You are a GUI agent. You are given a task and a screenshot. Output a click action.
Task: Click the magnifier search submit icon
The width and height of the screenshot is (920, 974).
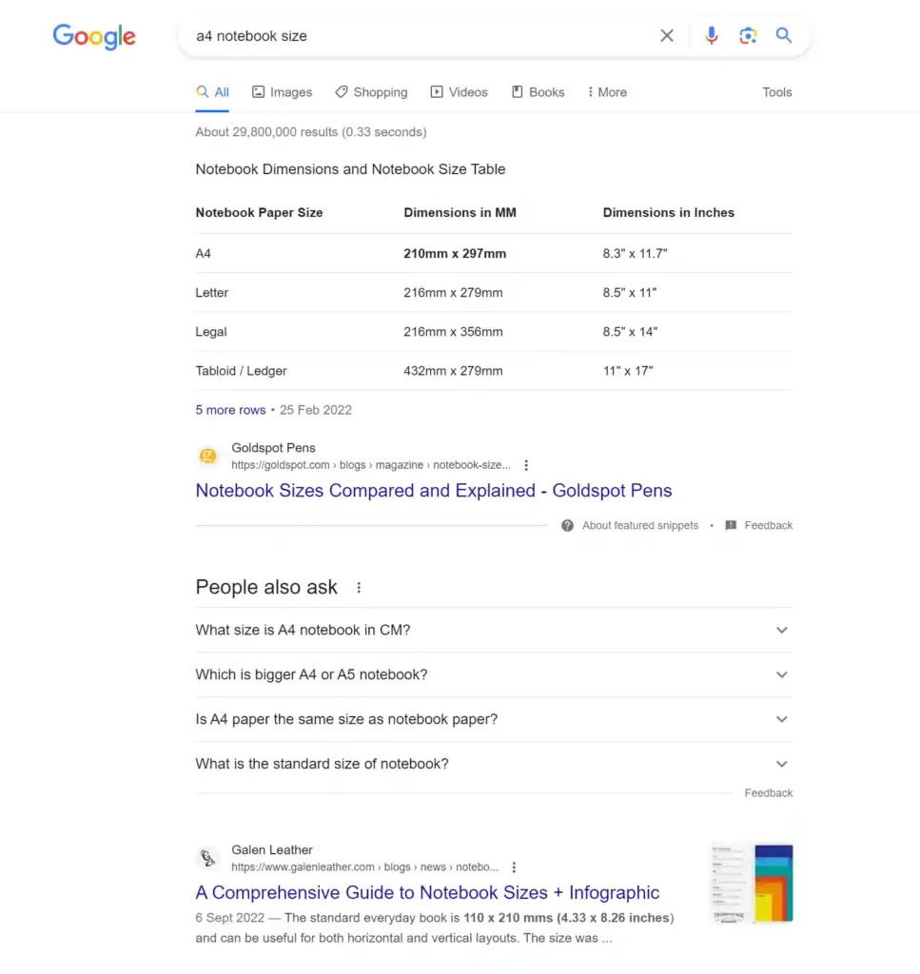783,35
